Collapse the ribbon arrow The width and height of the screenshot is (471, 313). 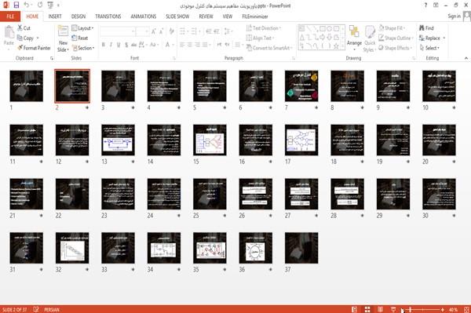pos(466,58)
